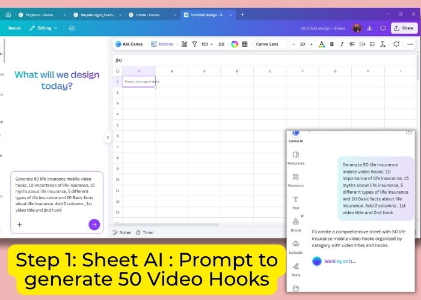The height and width of the screenshot is (300, 421).
Task: Open the Actions menu in toolbar
Action: pyautogui.click(x=162, y=44)
